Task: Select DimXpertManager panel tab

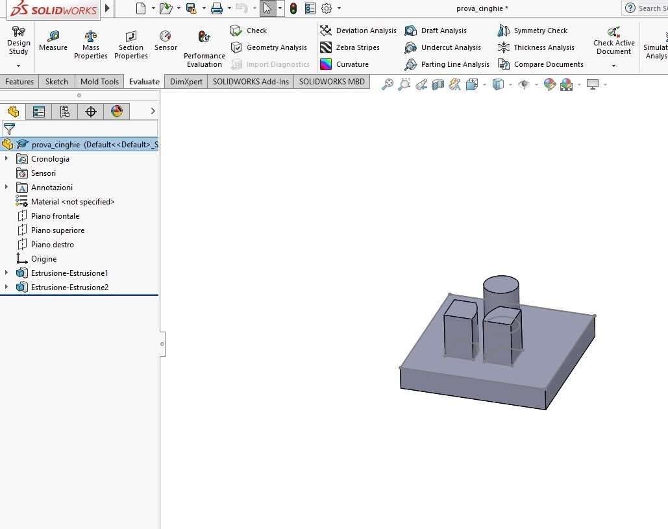Action: pos(91,112)
